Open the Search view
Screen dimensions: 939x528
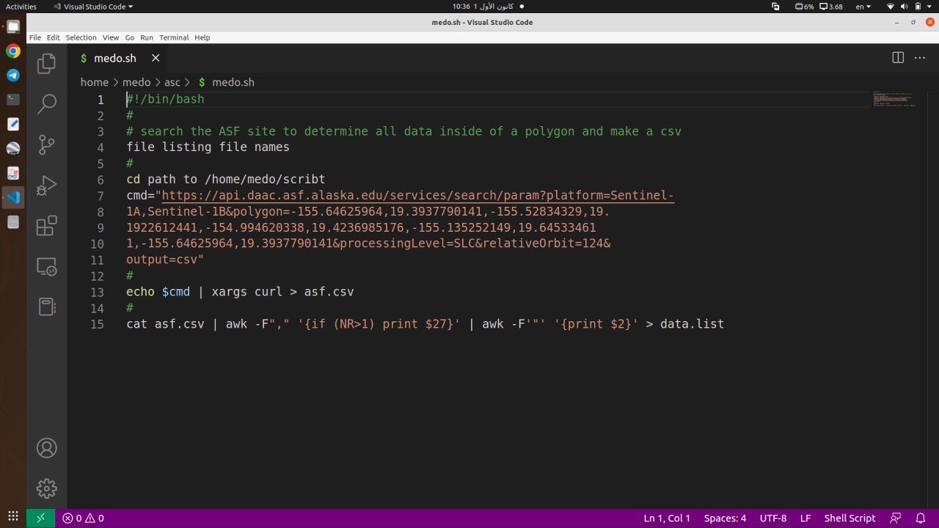tap(46, 104)
